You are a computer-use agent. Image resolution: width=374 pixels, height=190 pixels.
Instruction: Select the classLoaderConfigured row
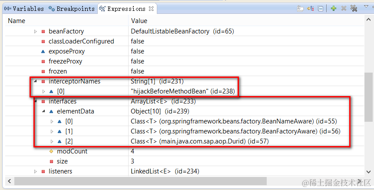[185, 41]
